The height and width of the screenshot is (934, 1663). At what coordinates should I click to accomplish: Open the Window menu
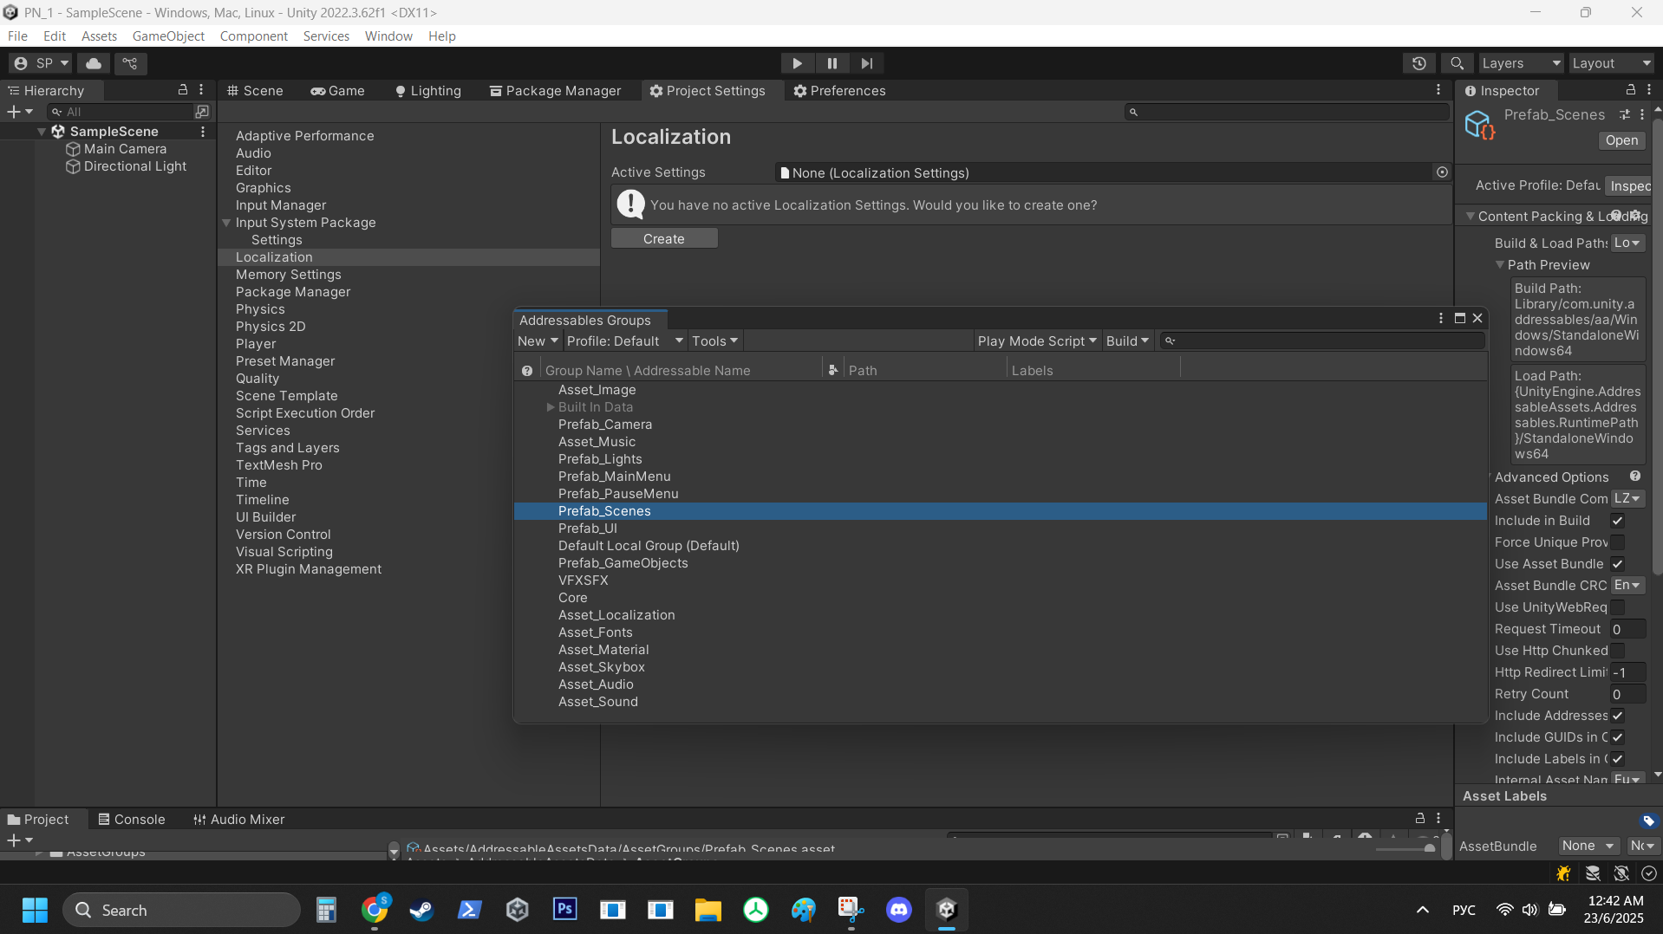click(388, 36)
